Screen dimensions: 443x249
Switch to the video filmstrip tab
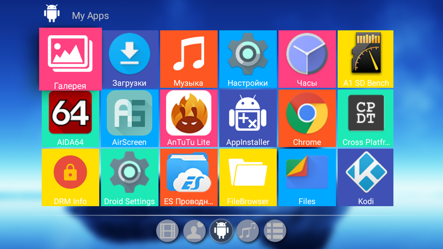pos(167,231)
